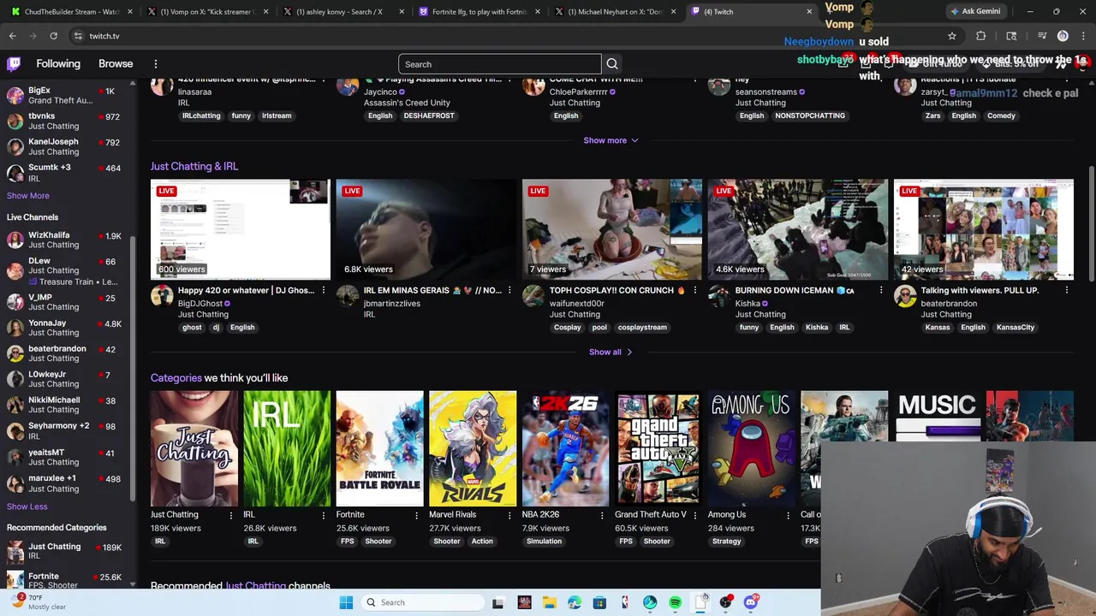Screen dimensions: 1096x616
Task: Open the Marvel Rivals category cover
Action: [473, 448]
